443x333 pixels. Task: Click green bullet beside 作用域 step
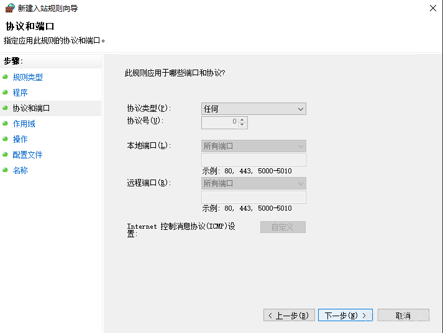(x=6, y=124)
